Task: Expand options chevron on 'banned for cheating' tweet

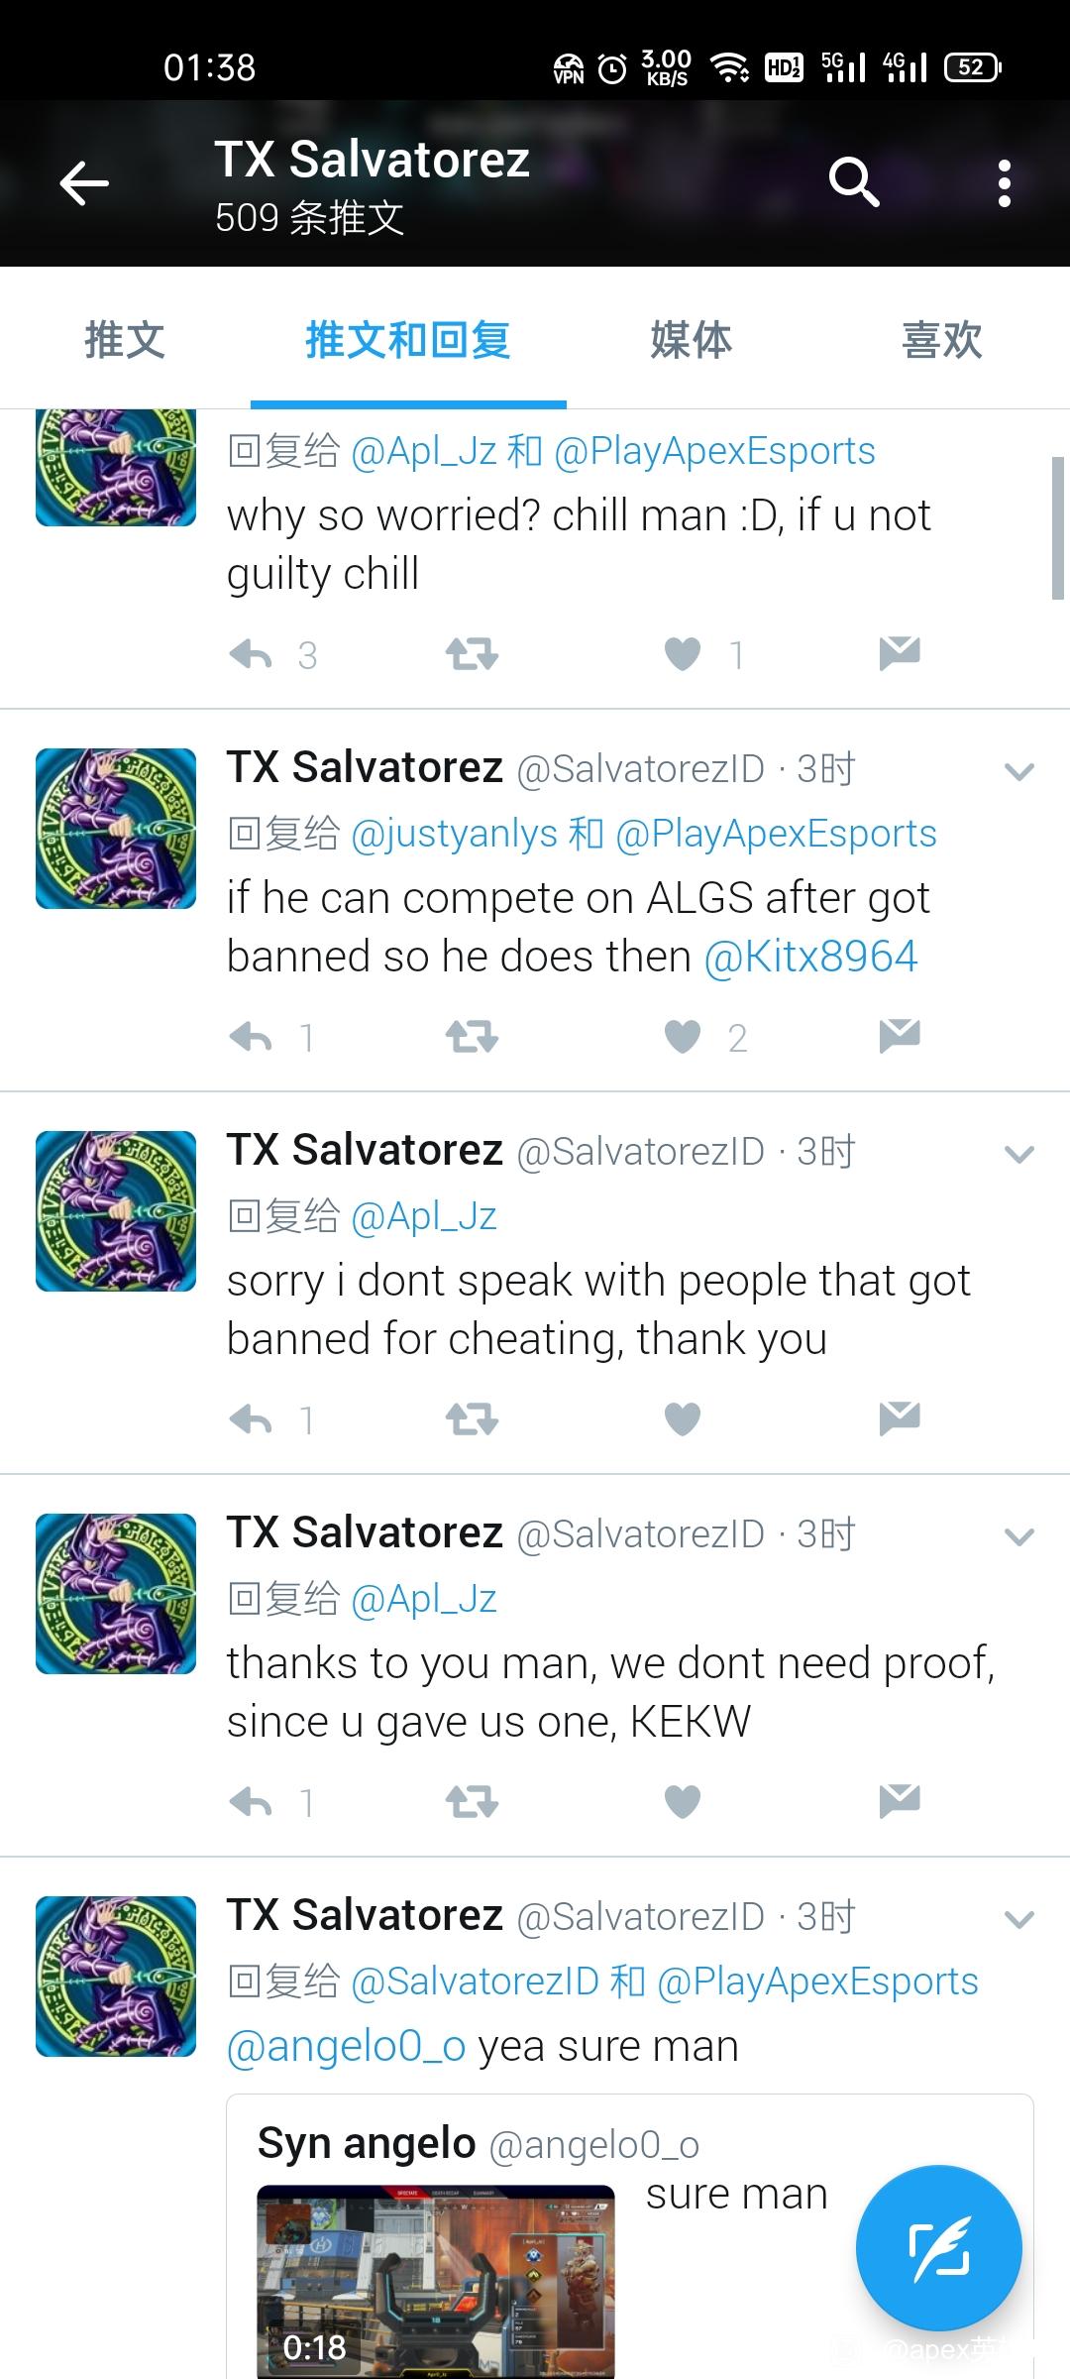Action: (1019, 1154)
